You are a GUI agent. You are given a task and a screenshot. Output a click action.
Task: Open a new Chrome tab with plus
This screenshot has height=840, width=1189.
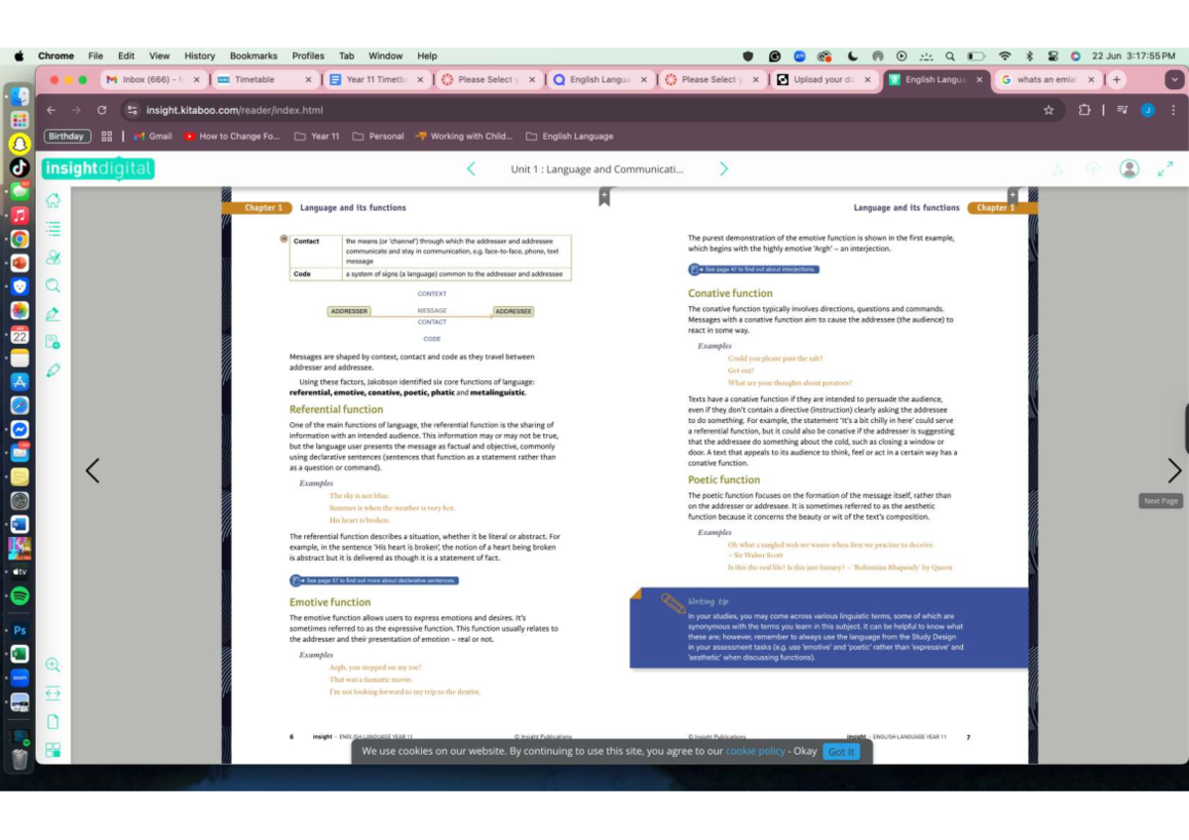pyautogui.click(x=1117, y=79)
